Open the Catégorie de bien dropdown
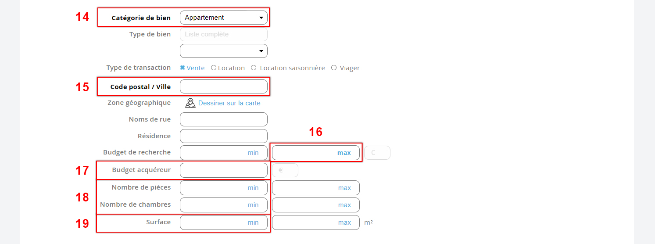The image size is (655, 244). (223, 18)
